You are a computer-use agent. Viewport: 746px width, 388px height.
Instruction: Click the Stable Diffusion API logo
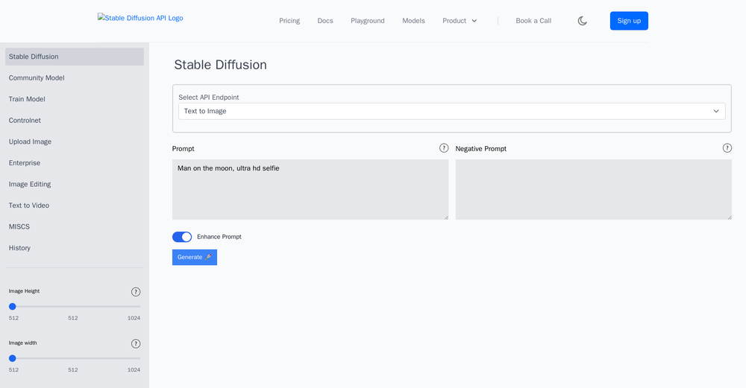coord(140,19)
